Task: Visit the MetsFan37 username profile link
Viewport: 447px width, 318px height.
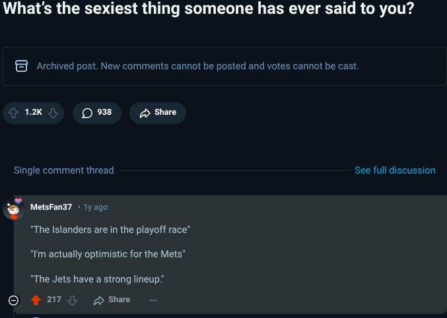Action: pos(51,207)
